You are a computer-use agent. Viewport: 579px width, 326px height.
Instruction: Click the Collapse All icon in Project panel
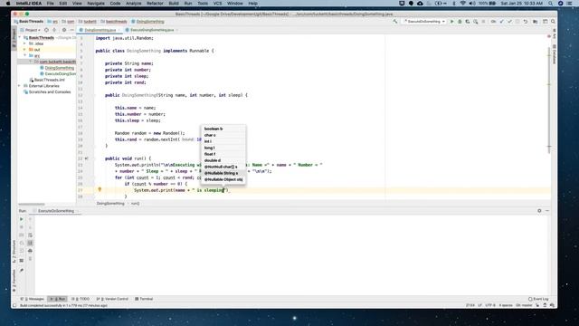tap(54, 30)
